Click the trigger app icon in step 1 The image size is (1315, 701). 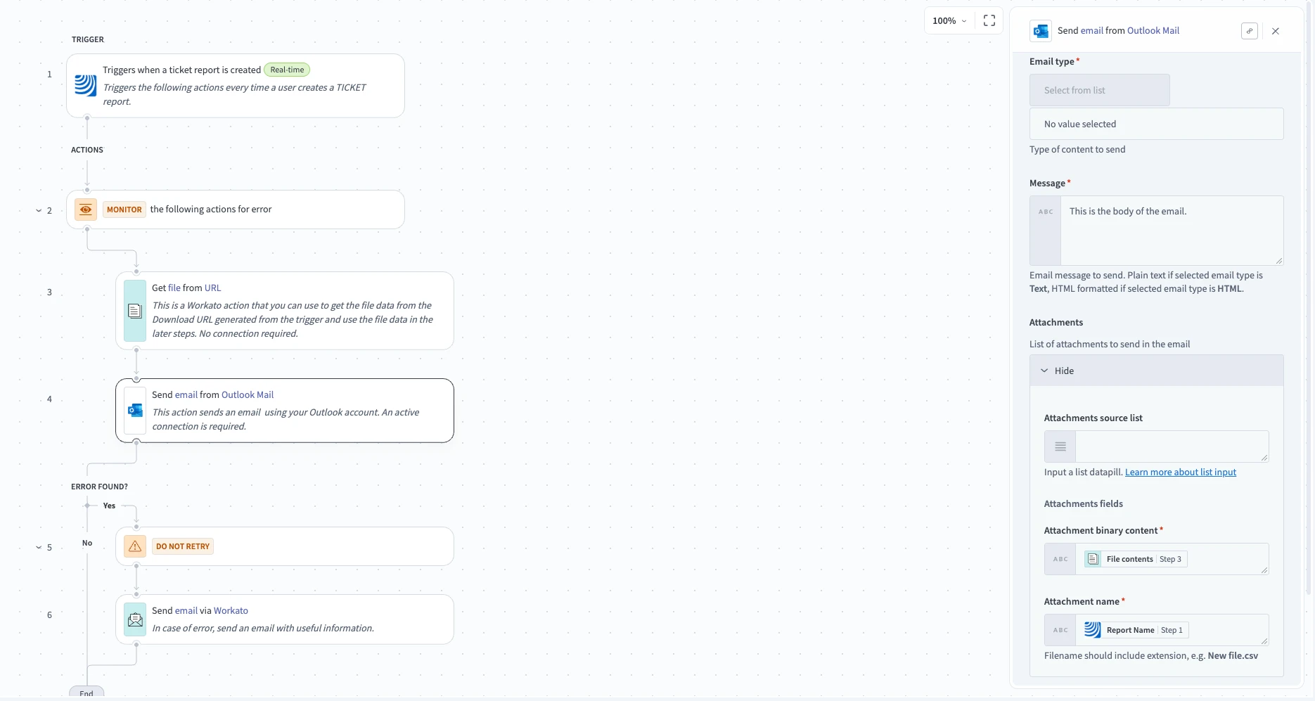point(86,86)
